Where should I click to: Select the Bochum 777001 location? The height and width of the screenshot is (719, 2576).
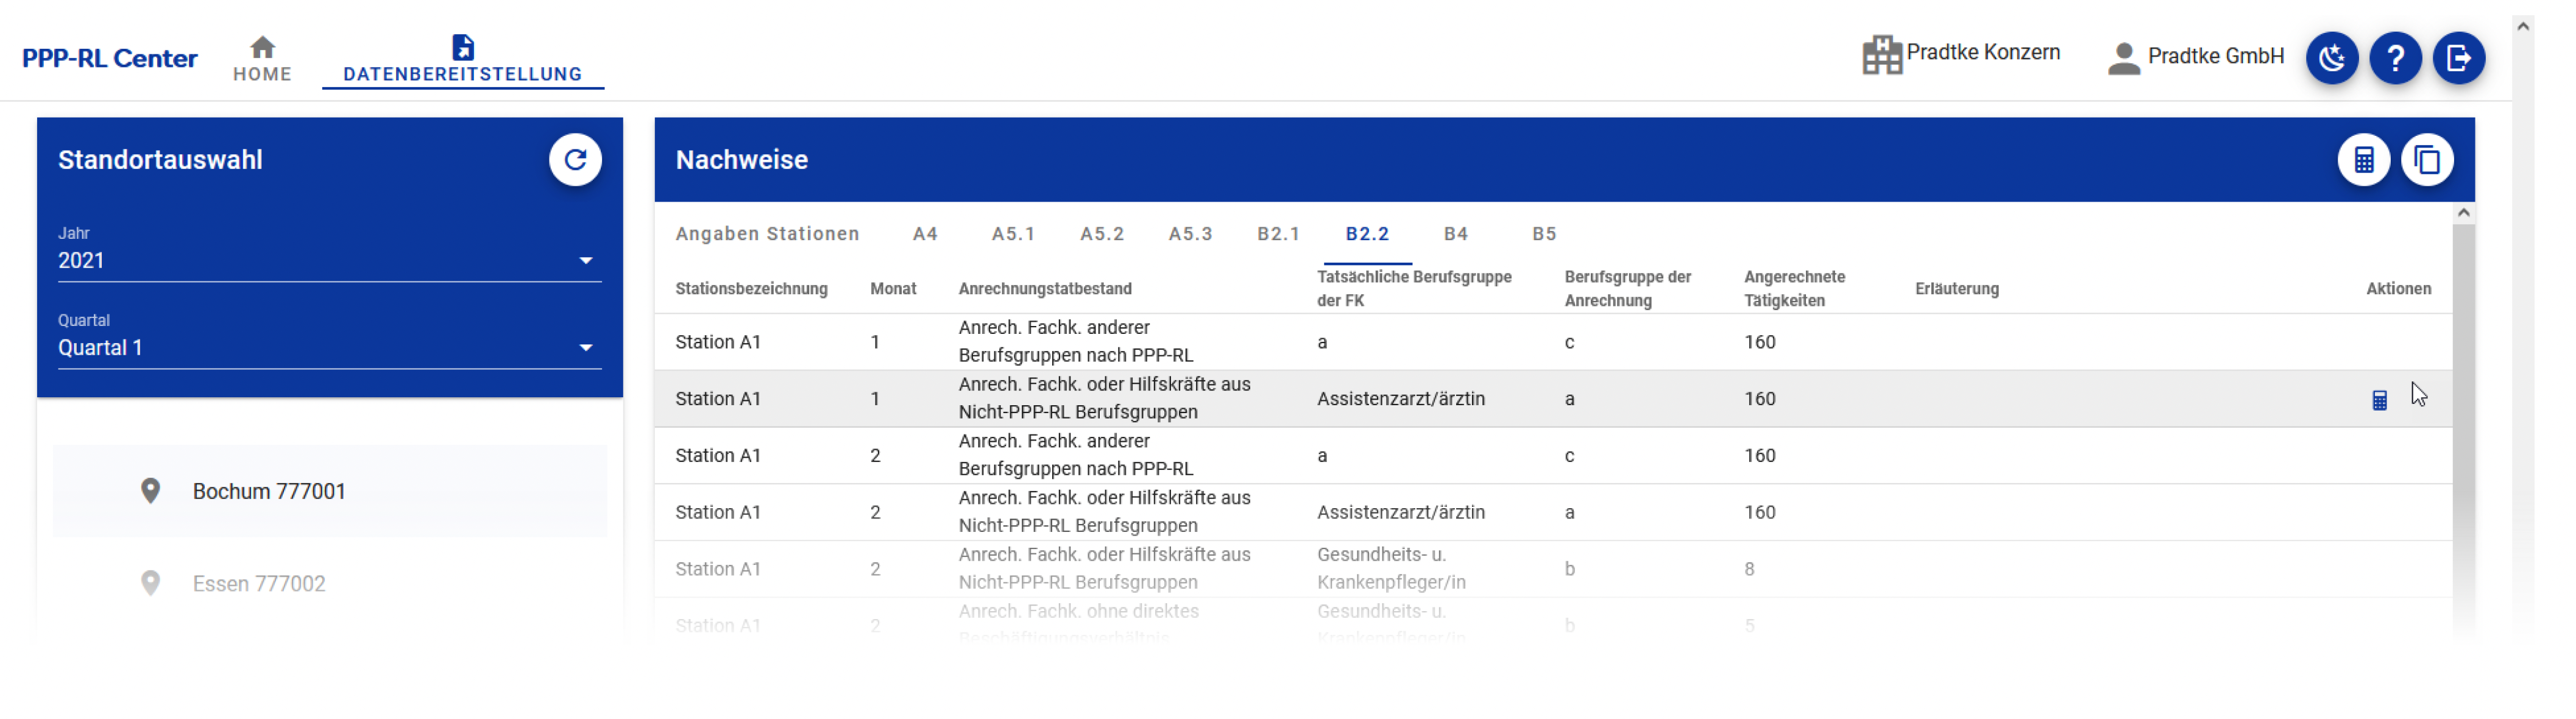[329, 492]
